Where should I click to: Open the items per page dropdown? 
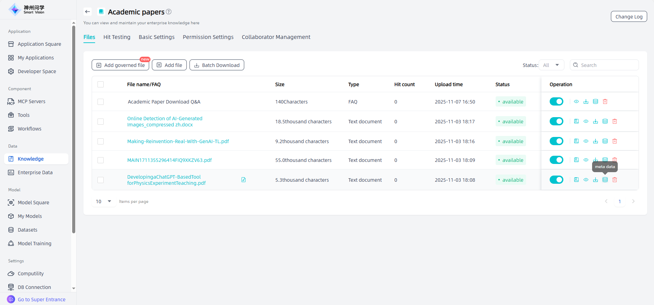(104, 202)
